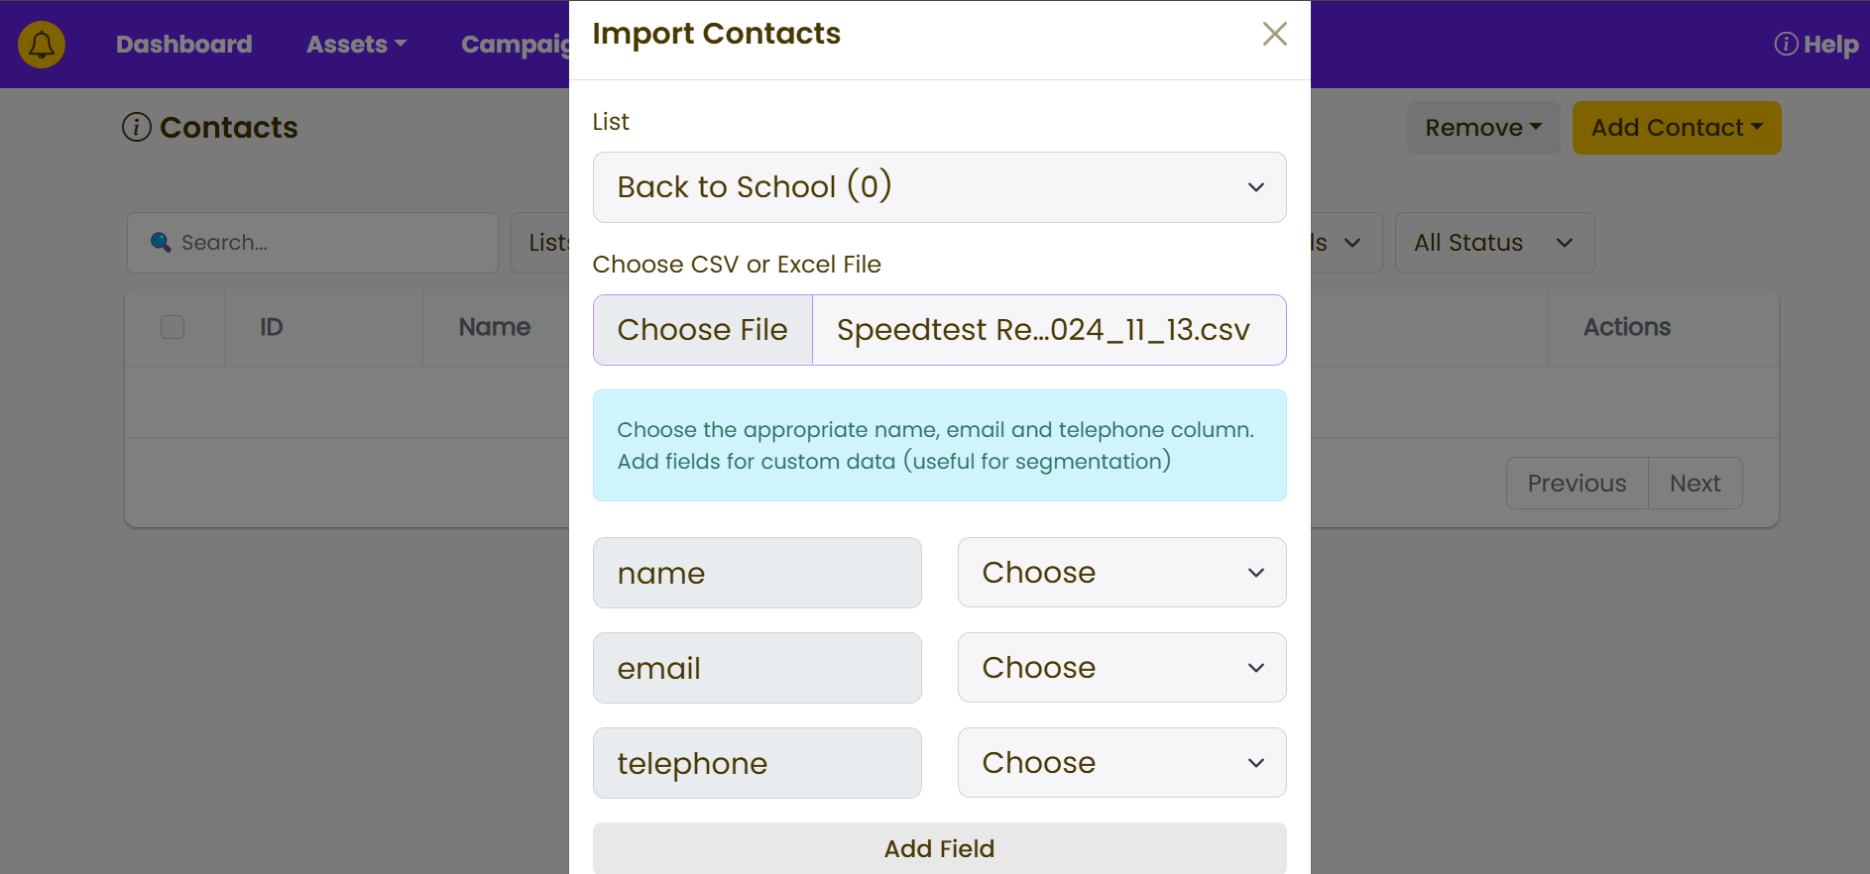Choose column for telephone field
This screenshot has width=1870, height=874.
pos(1122,763)
